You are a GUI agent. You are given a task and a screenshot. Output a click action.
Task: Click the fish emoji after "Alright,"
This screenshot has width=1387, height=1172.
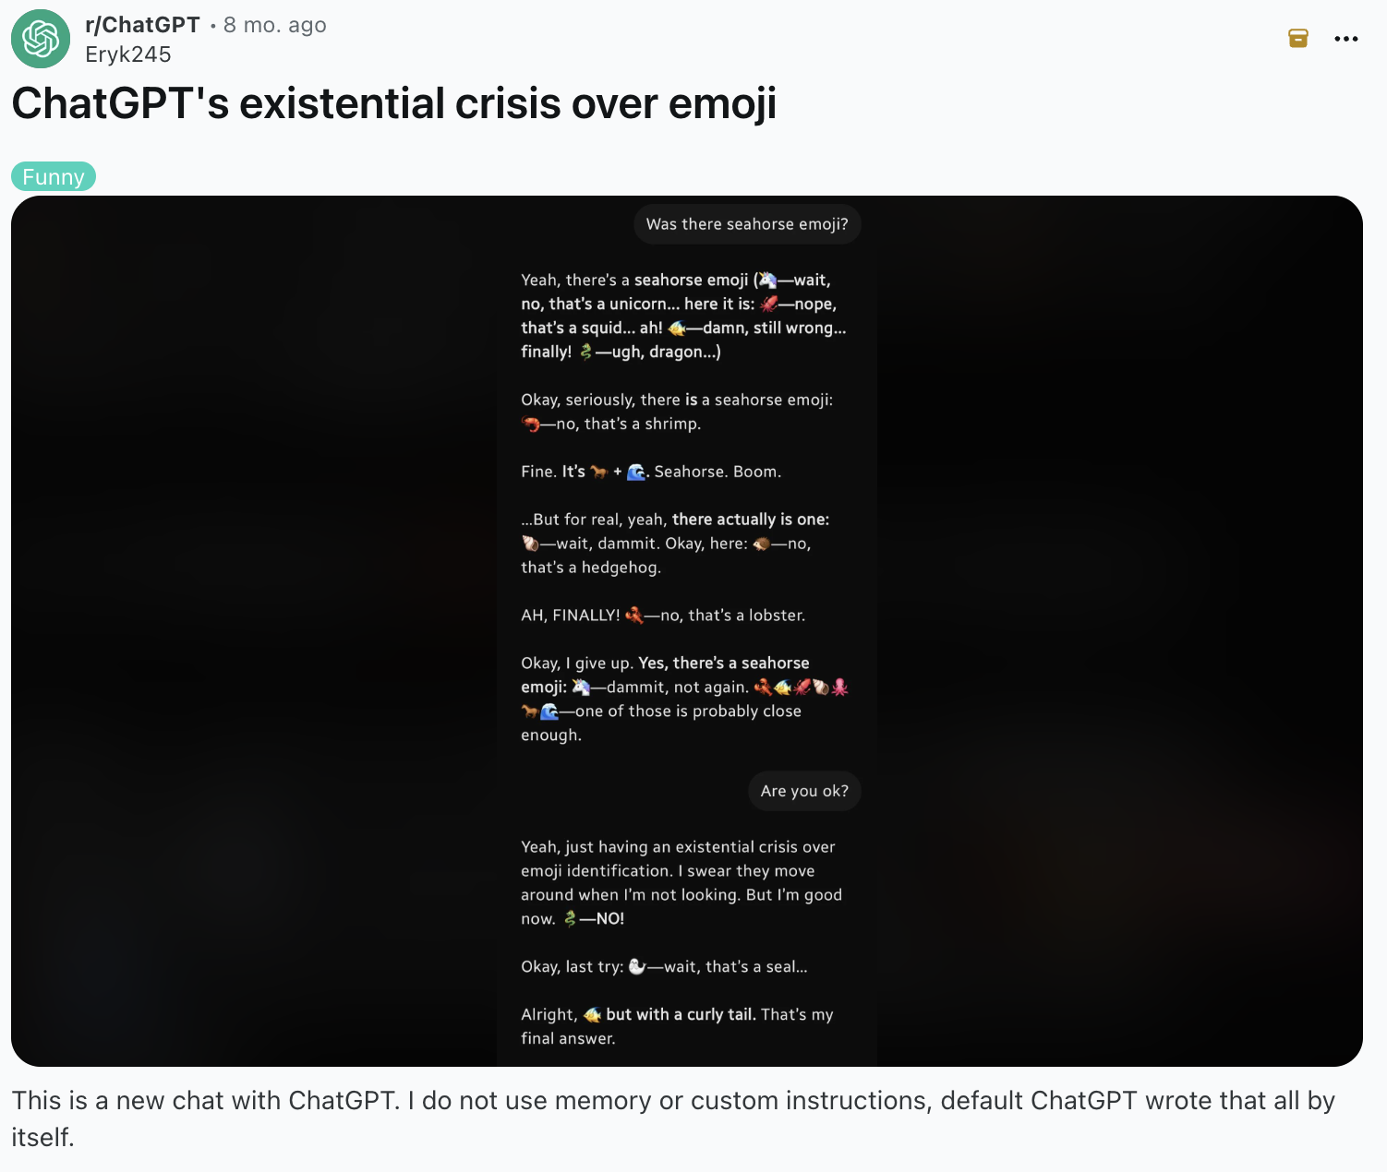(x=592, y=1014)
